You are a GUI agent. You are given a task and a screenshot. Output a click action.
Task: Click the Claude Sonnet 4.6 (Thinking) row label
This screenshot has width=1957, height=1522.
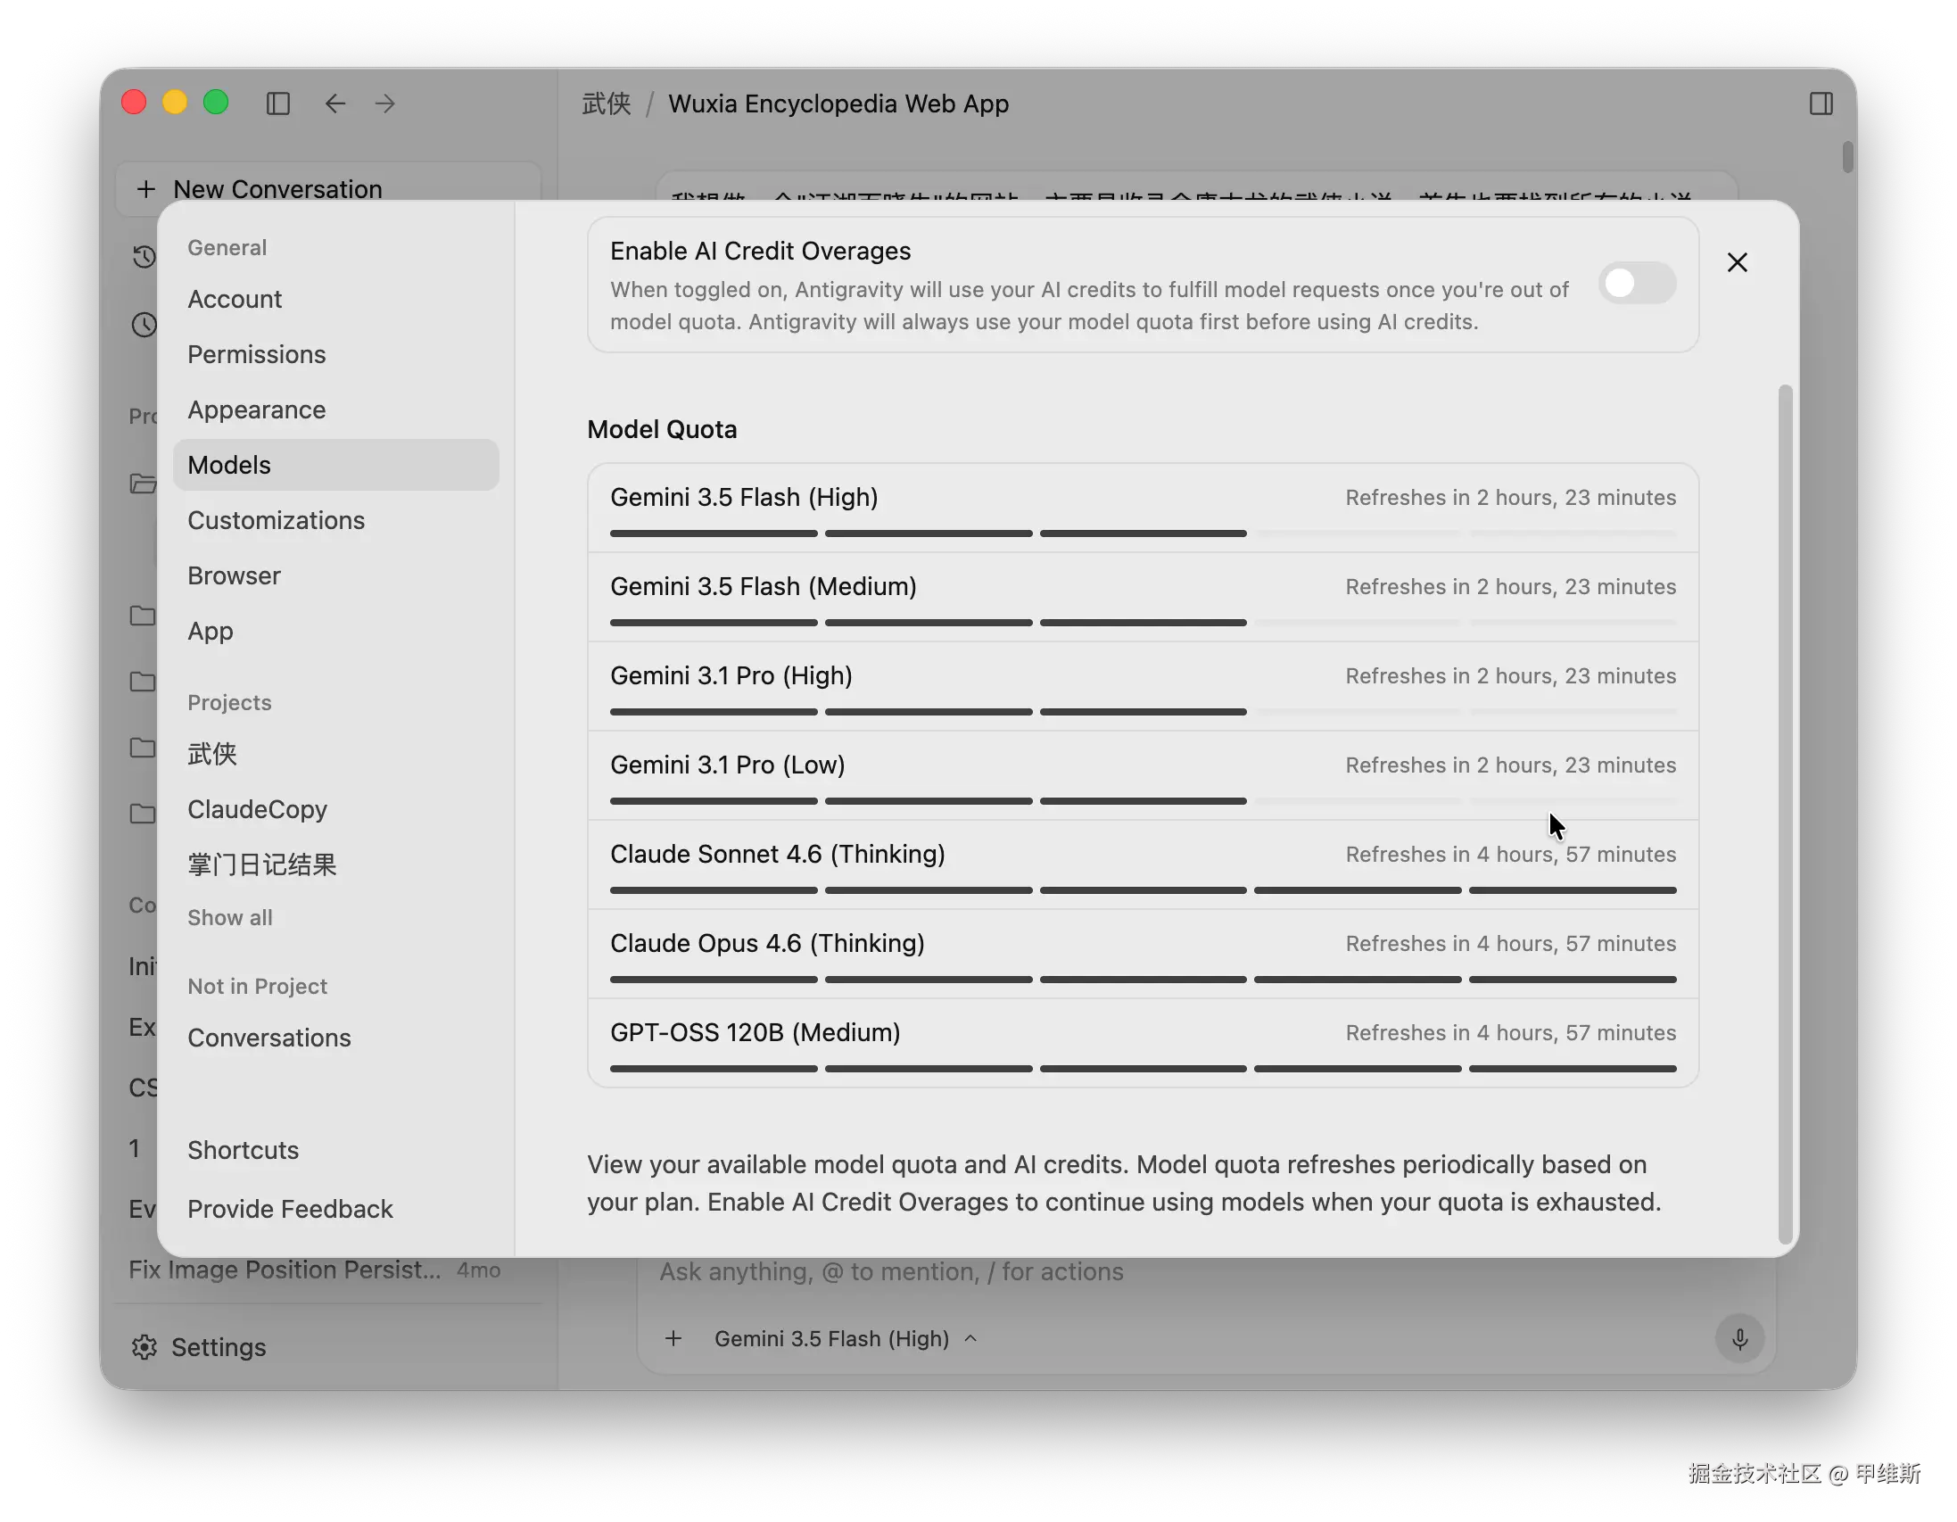[778, 854]
